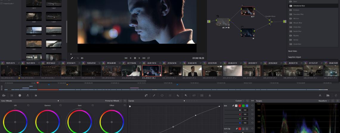Toggle loop playback in viewer

(149, 58)
